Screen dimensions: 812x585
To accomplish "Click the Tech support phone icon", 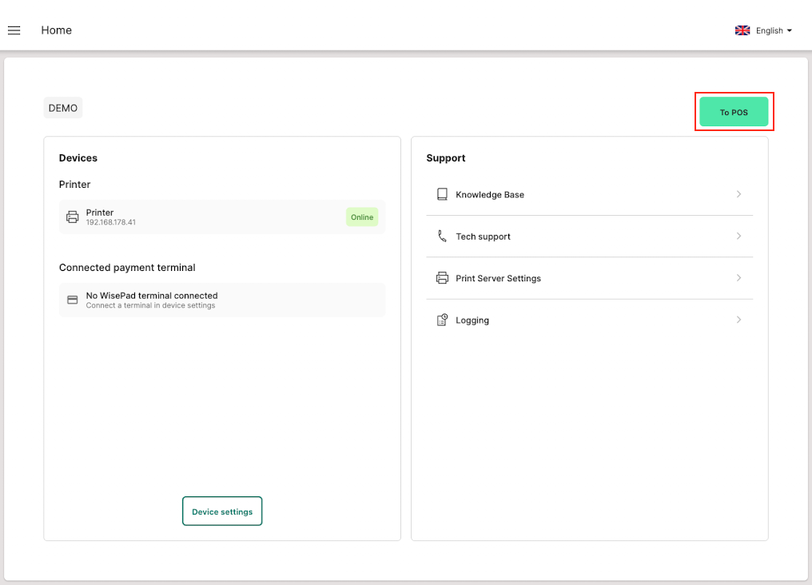I will click(x=442, y=237).
